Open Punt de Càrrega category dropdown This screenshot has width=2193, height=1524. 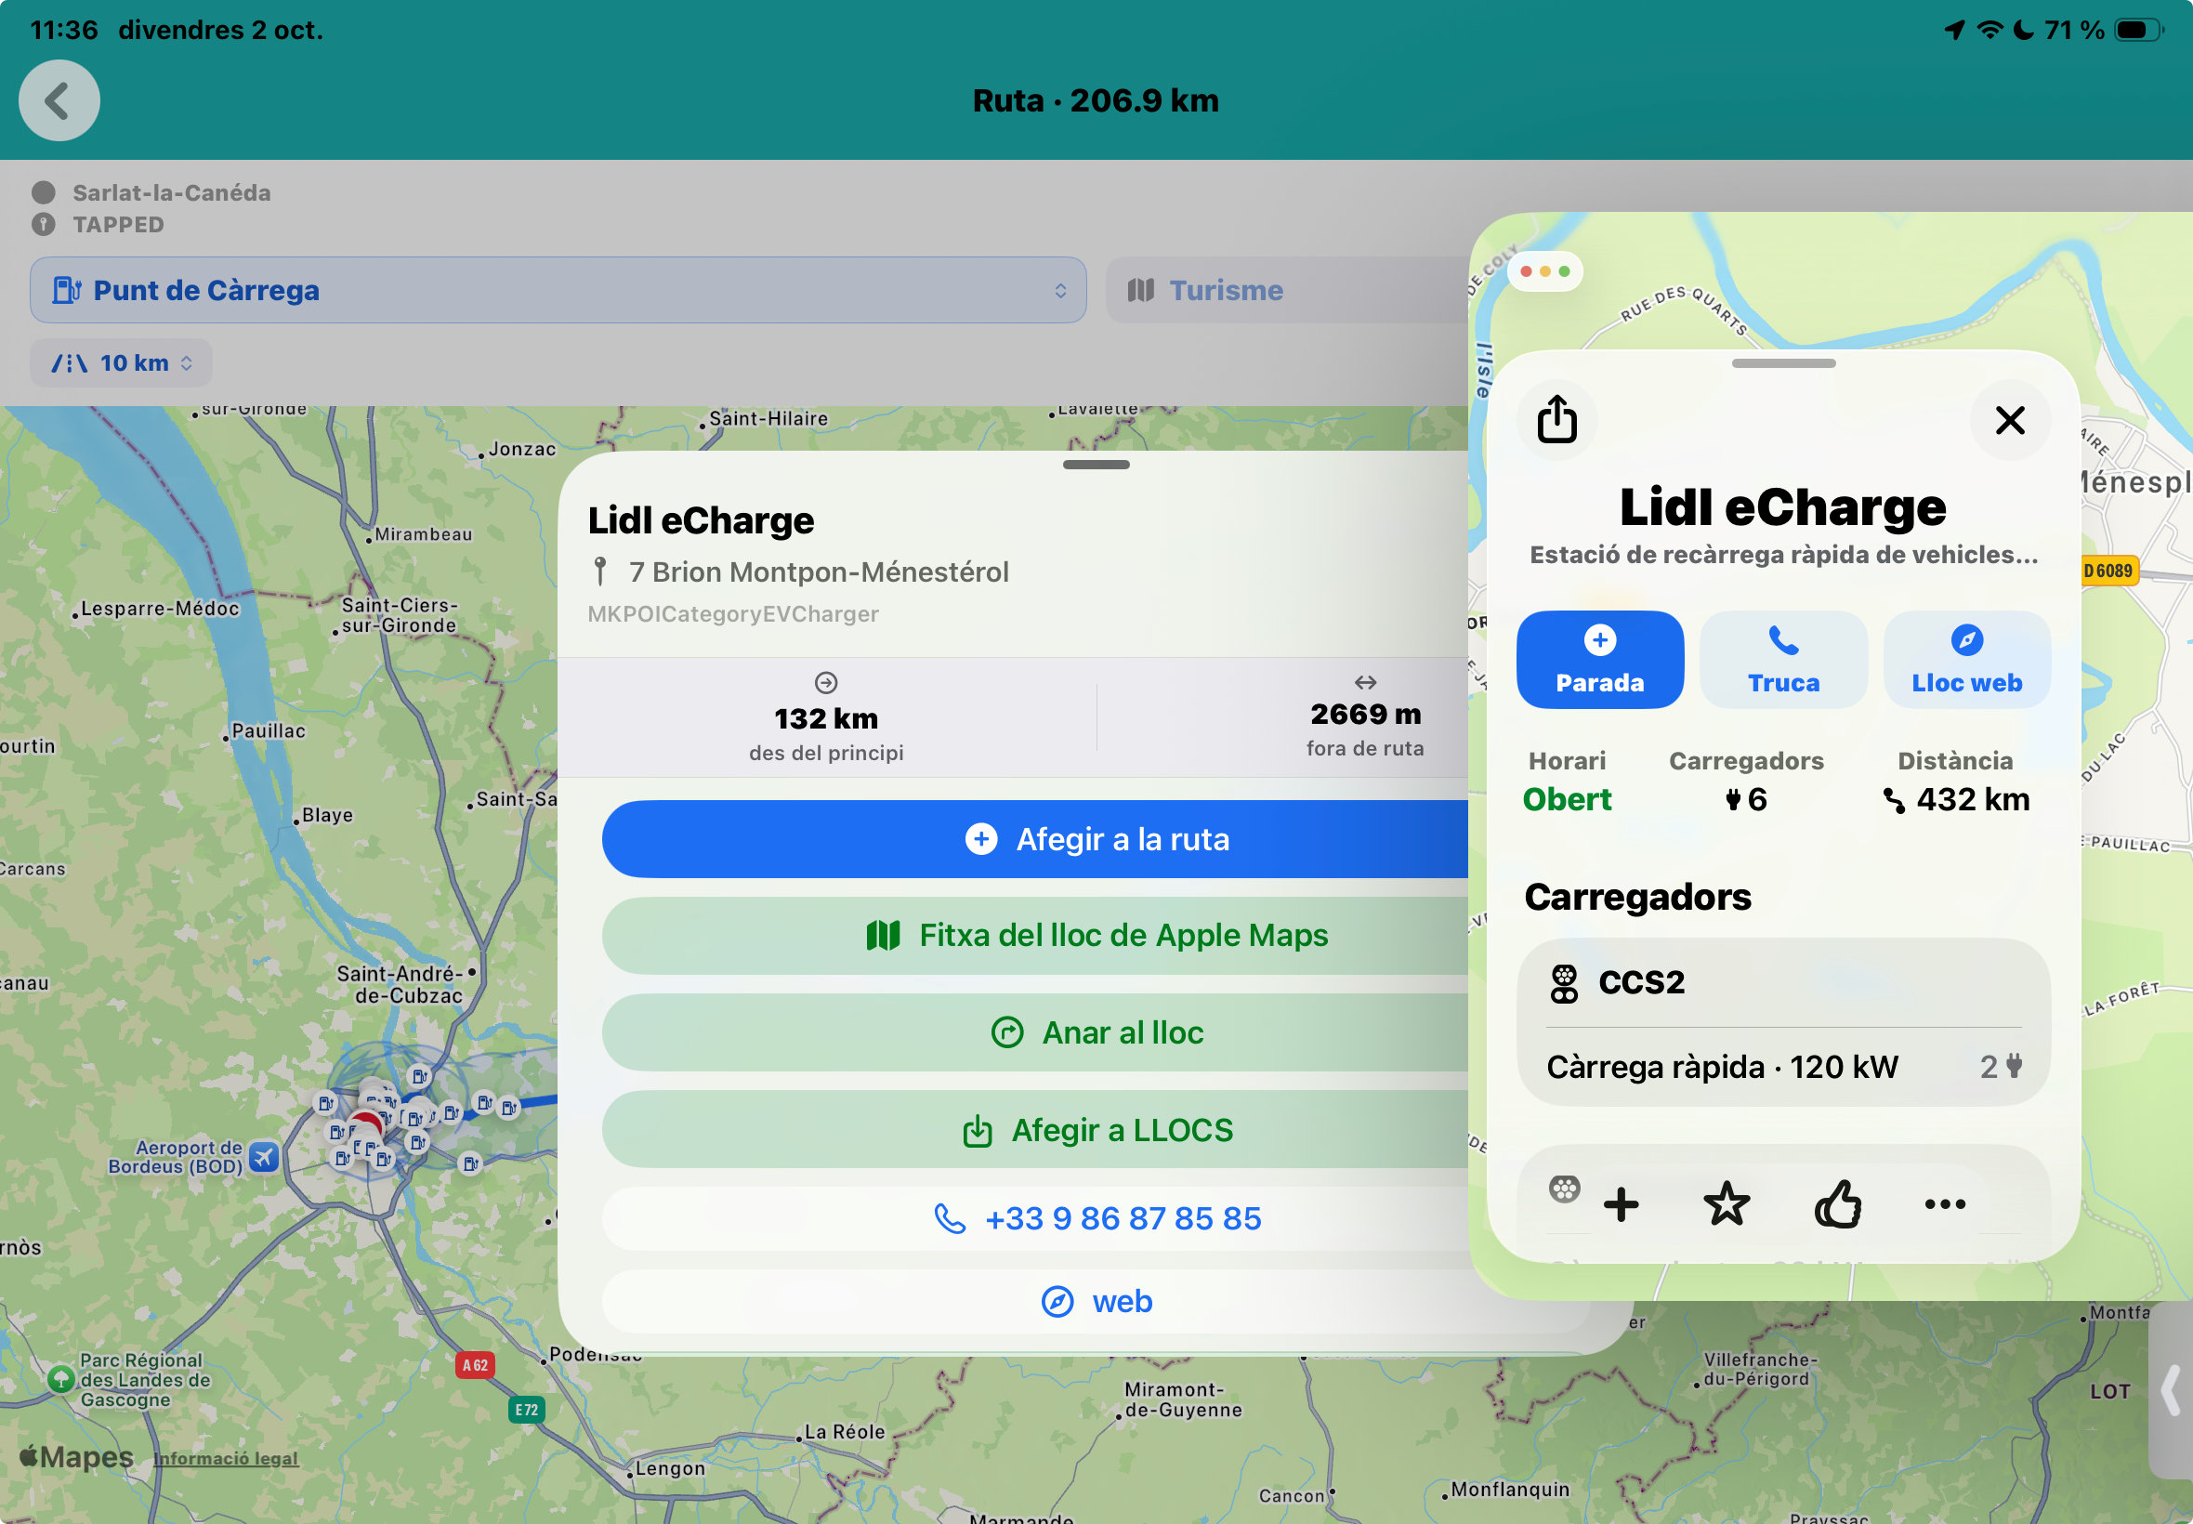[x=558, y=290]
